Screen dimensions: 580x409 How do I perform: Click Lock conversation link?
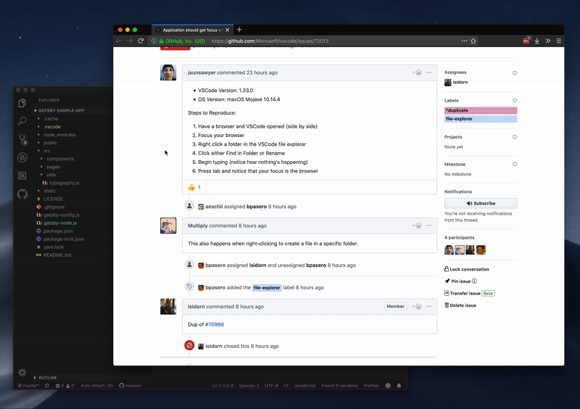(x=466, y=269)
